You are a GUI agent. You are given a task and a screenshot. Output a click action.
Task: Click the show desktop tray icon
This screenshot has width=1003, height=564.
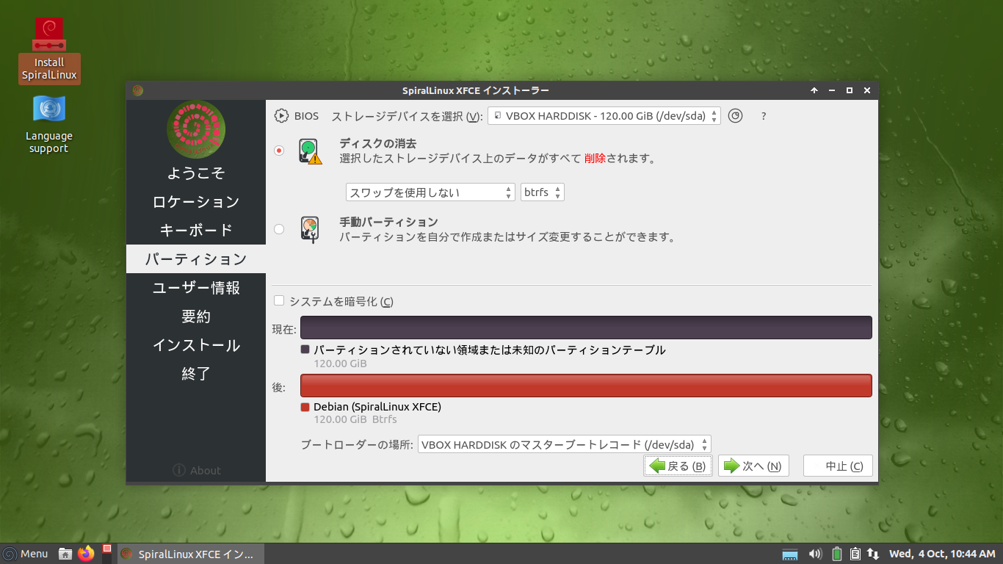pos(790,554)
